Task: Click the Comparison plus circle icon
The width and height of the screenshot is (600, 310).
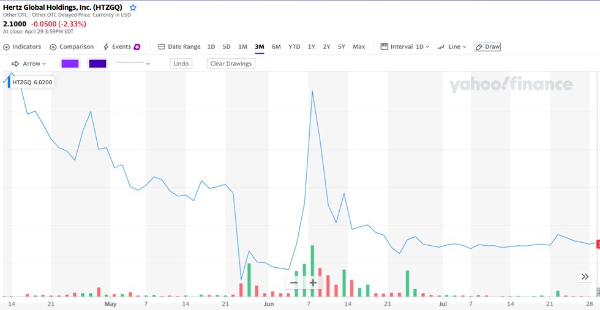Action: tap(53, 47)
